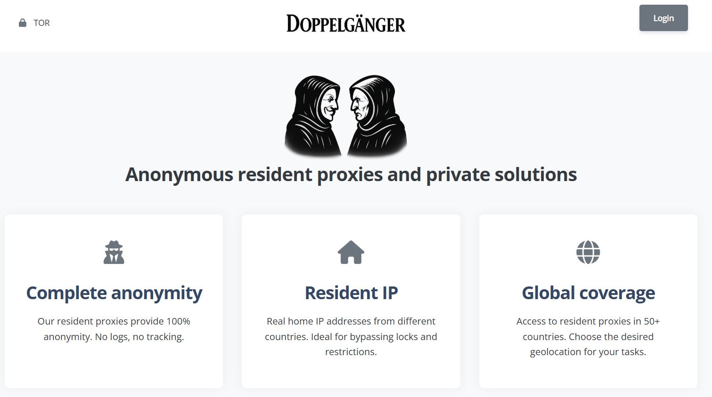Click the Doppelgänger logo wordmark
The width and height of the screenshot is (712, 397).
[x=346, y=24]
